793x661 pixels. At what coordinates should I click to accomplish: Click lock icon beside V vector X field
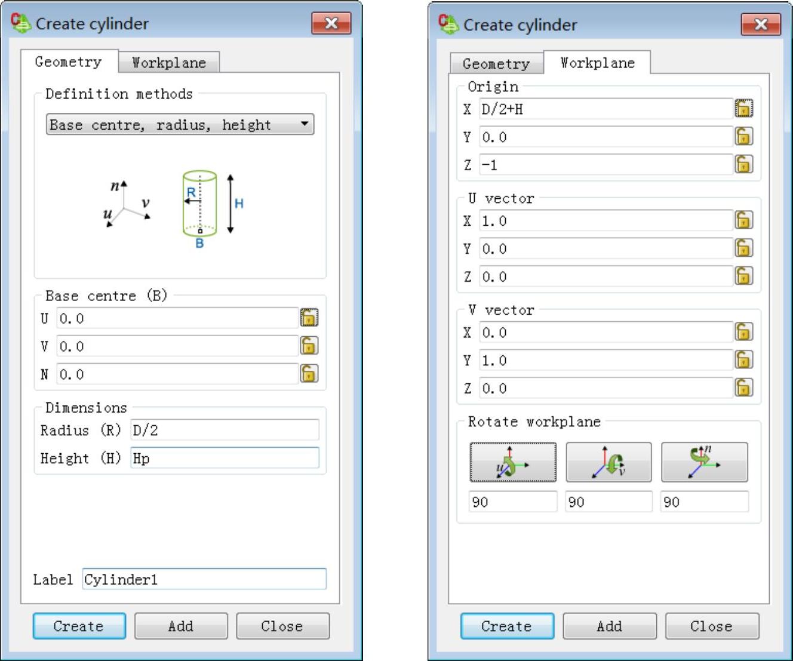point(743,332)
